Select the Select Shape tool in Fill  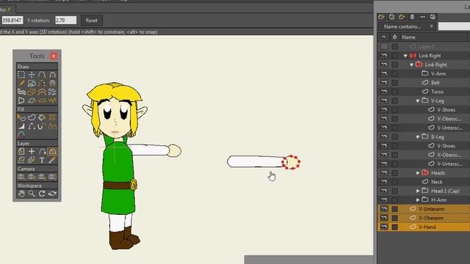pyautogui.click(x=21, y=117)
